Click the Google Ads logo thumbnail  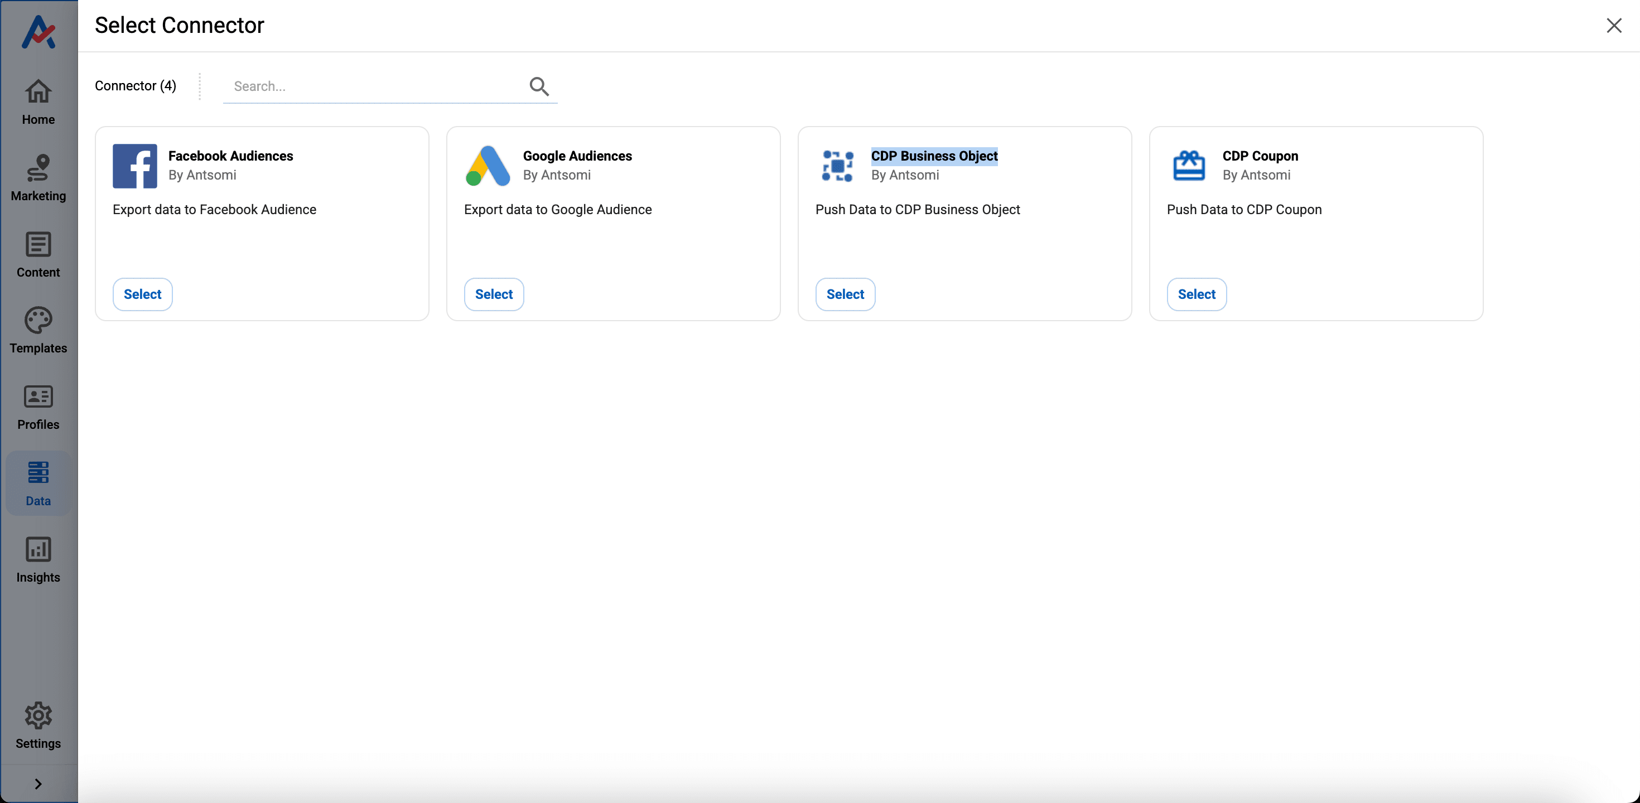pyautogui.click(x=488, y=166)
